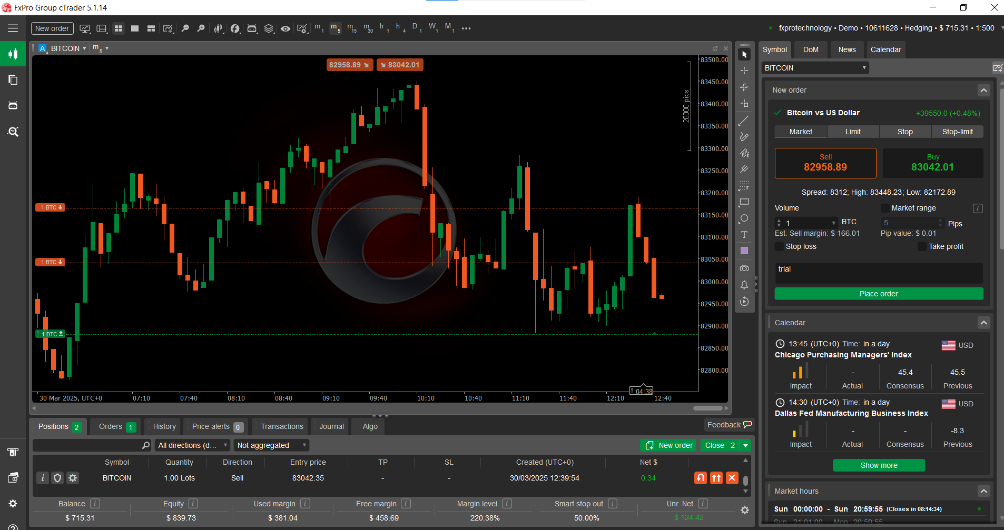This screenshot has height=530, width=1004.
Task: Check the Market range option
Action: click(885, 208)
